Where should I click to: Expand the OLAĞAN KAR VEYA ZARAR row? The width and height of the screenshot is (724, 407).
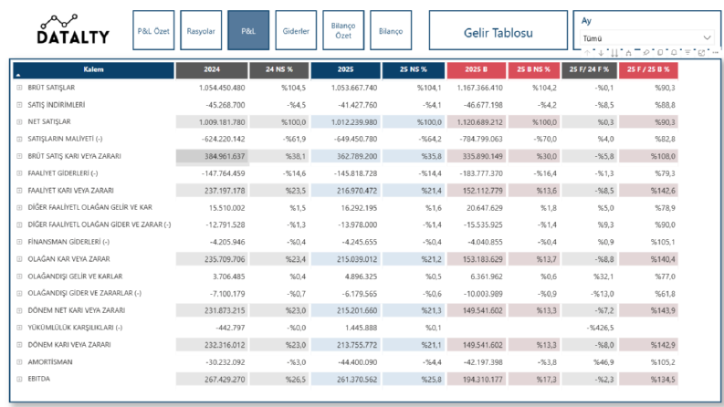click(19, 259)
